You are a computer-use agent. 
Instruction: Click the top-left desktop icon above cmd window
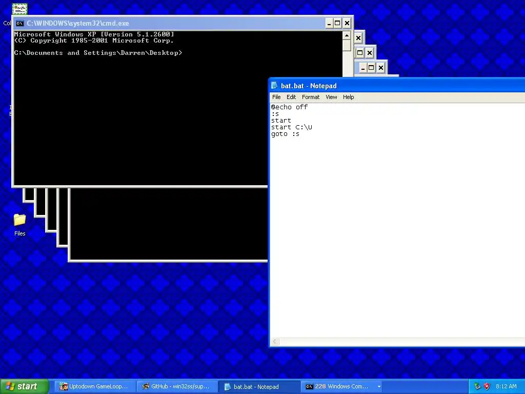coord(19,9)
